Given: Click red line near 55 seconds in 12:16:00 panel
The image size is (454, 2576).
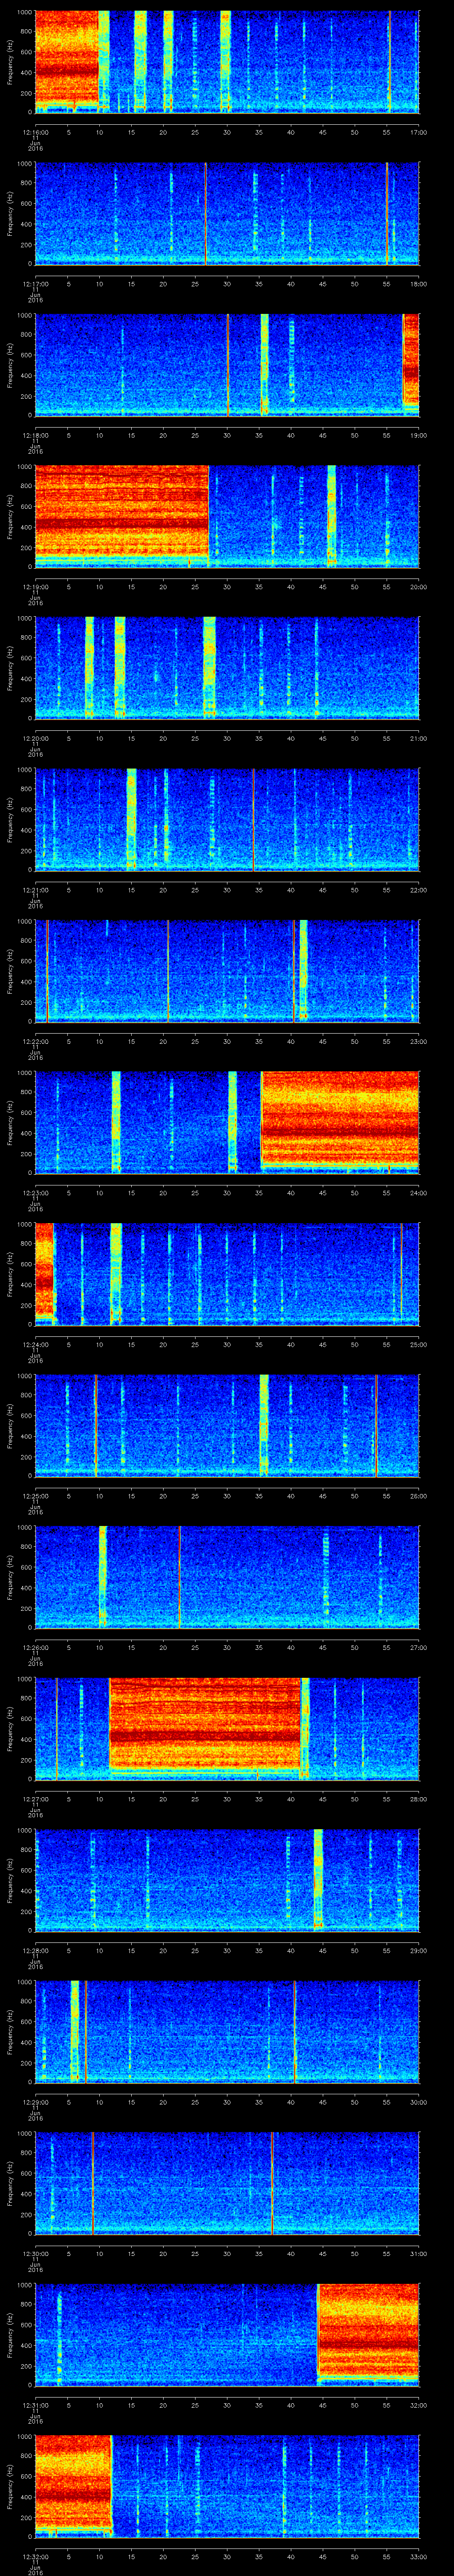Looking at the screenshot, I should tap(389, 62).
